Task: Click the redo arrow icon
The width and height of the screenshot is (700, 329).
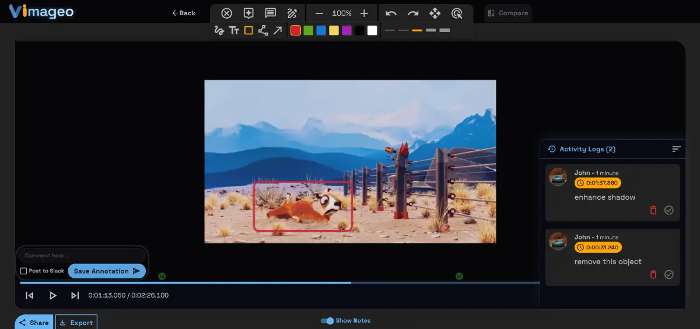Action: tap(413, 13)
